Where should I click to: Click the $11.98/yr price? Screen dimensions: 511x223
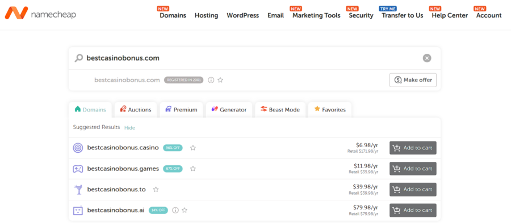pos(366,166)
